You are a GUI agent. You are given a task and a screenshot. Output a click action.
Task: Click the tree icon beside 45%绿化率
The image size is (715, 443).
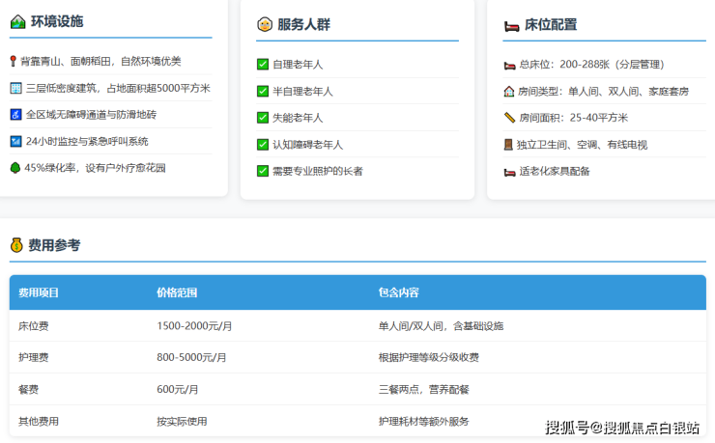click(x=14, y=167)
